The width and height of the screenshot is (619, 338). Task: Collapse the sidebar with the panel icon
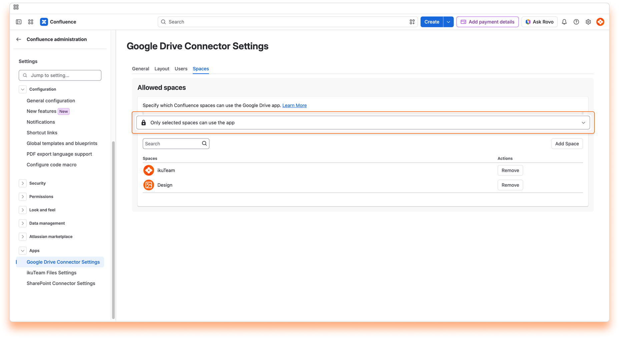point(19,22)
